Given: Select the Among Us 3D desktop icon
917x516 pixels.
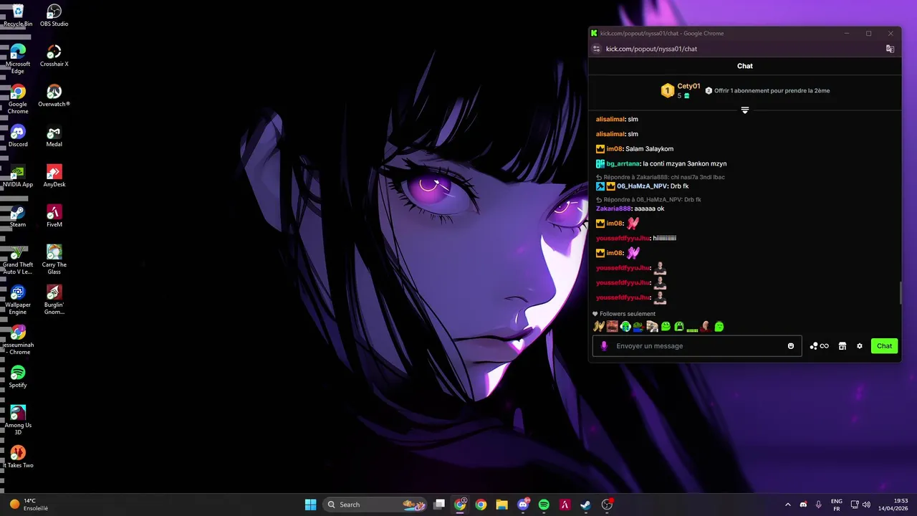Looking at the screenshot, I should coord(18,421).
